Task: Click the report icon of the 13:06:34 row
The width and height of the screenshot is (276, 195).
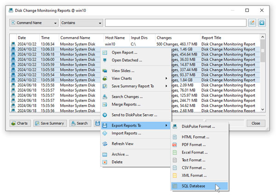Action: [x=13, y=44]
